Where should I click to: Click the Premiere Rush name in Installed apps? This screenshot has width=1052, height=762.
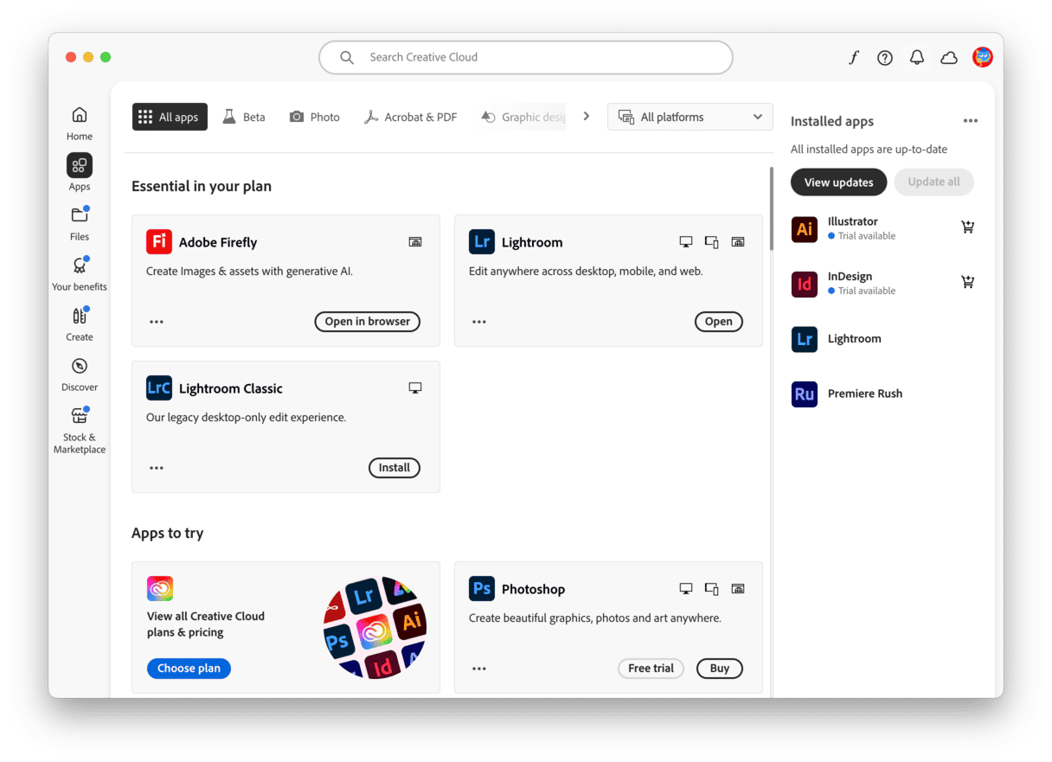tap(865, 394)
